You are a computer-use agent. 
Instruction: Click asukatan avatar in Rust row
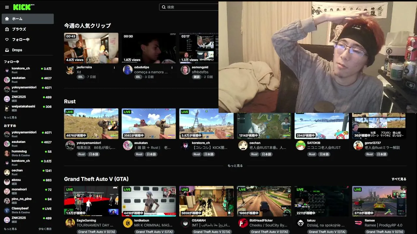point(128,145)
